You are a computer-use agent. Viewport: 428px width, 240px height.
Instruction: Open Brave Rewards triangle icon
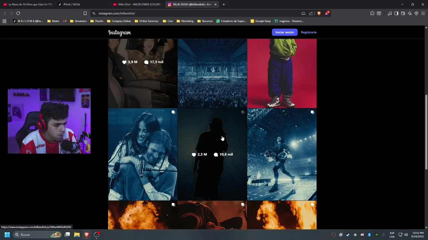(x=327, y=13)
